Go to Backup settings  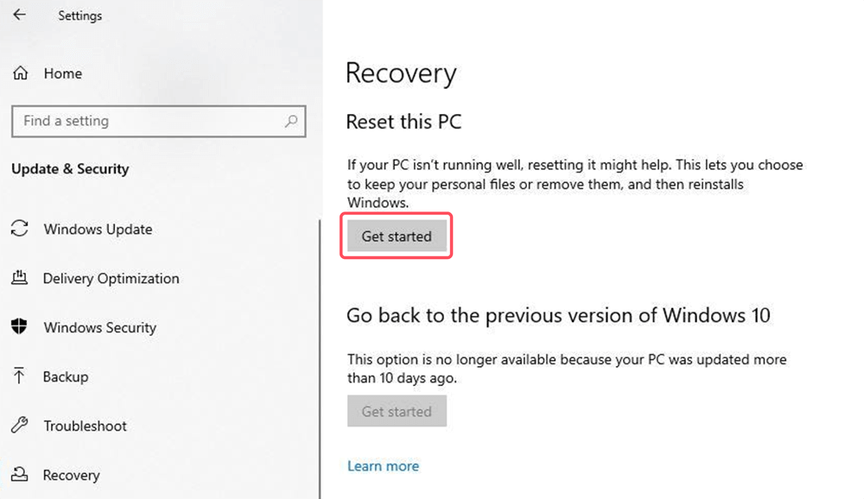pos(66,376)
